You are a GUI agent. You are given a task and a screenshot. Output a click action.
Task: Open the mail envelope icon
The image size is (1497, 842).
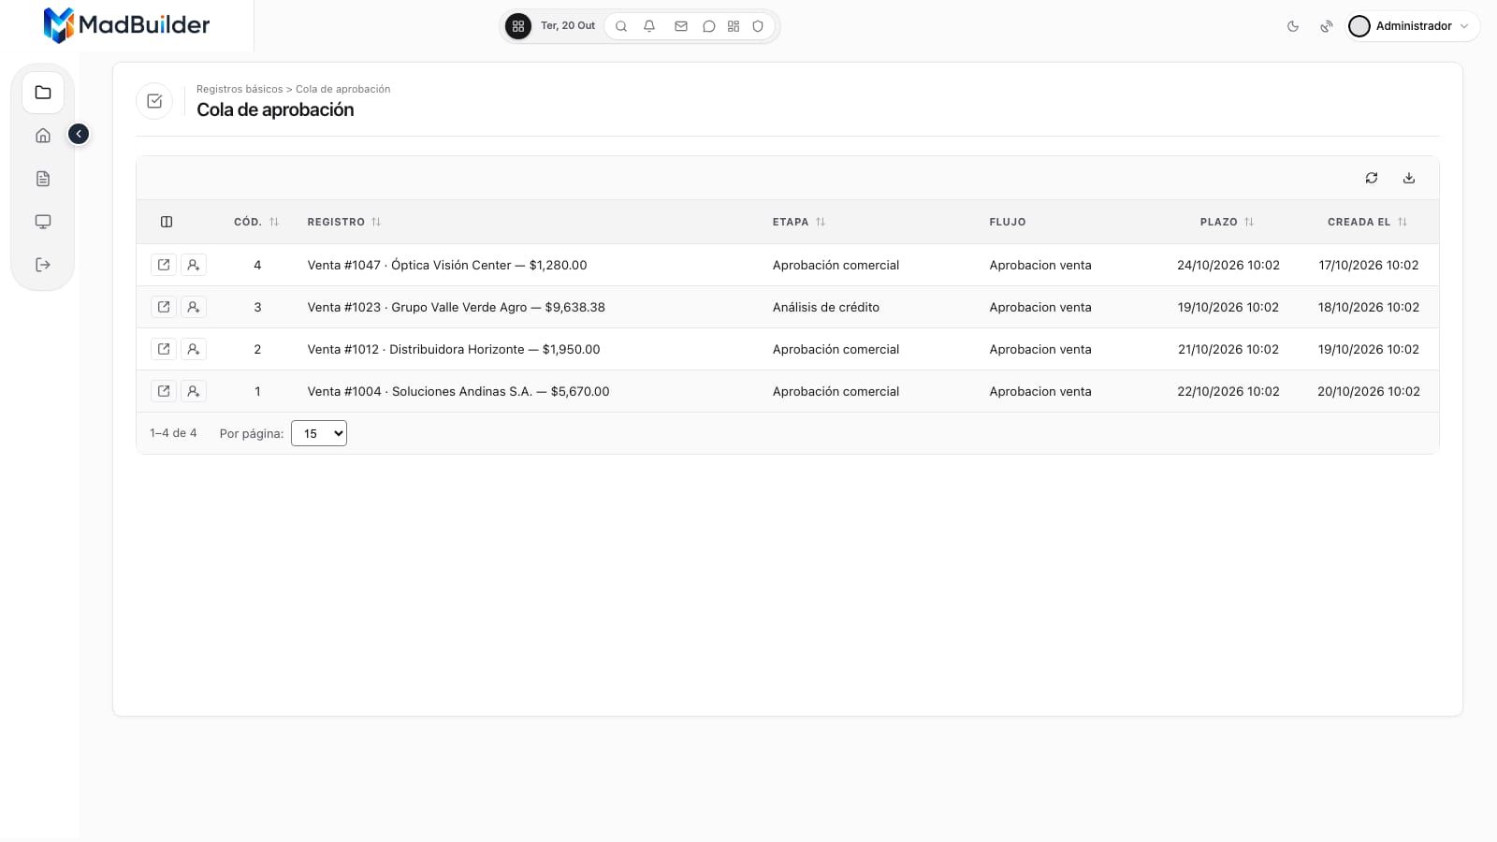click(x=681, y=26)
